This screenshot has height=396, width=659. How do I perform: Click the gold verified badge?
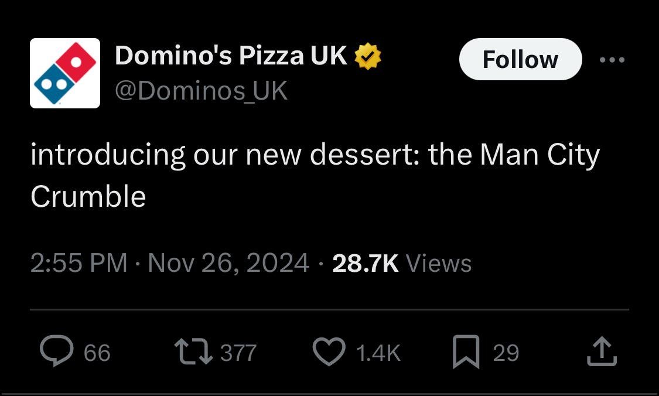pos(368,56)
